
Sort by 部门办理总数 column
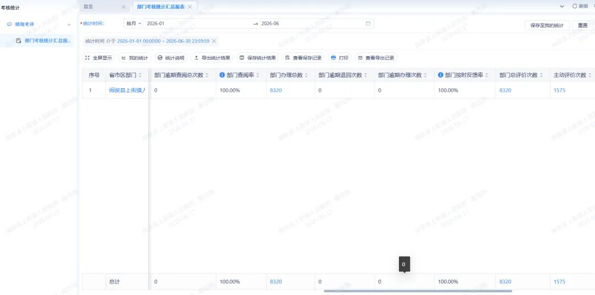tap(306, 75)
